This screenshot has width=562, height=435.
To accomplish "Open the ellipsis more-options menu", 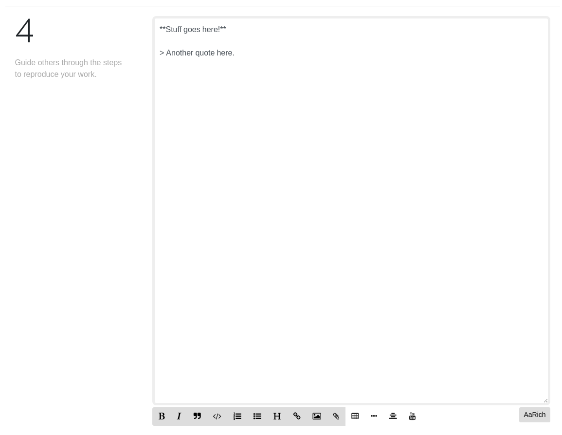I will (374, 416).
